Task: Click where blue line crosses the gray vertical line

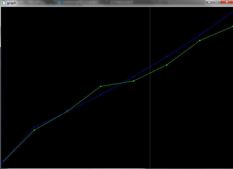Action: [x=150, y=67]
